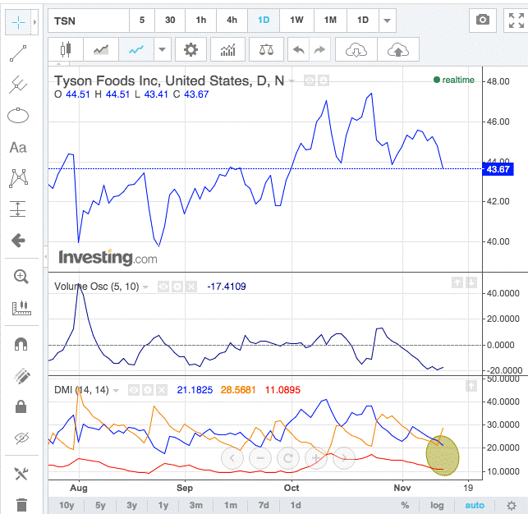Activate the zoom-in magnifier tool
The image size is (528, 514).
coord(21,277)
